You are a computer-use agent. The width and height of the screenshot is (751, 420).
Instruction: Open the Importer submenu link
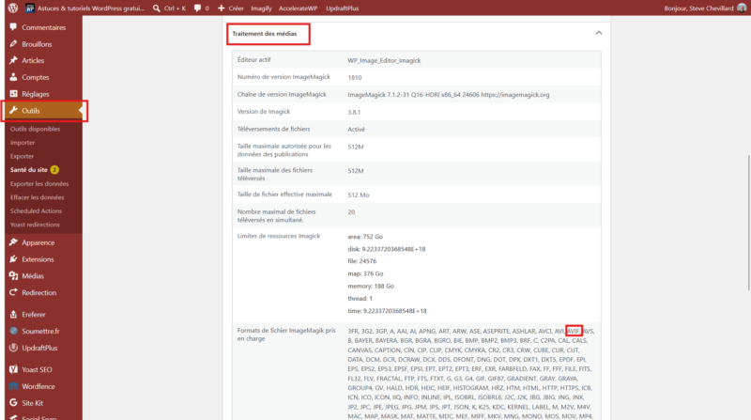tap(23, 143)
